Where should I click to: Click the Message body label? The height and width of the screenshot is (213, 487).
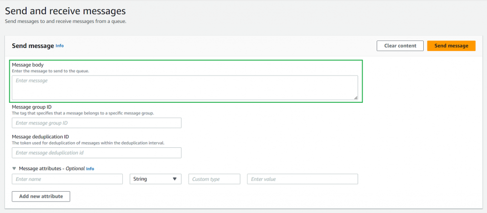coord(28,65)
